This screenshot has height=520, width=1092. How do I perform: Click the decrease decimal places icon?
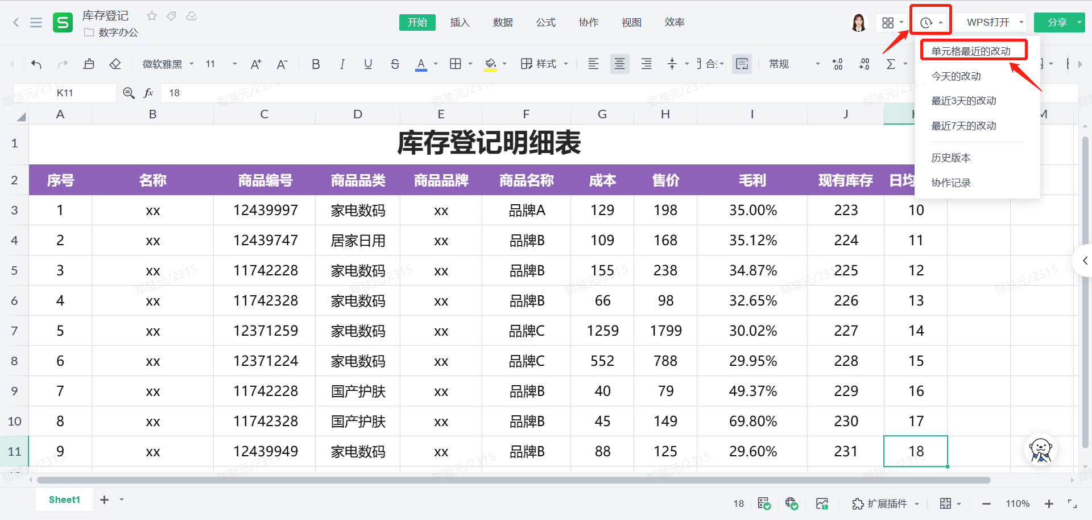pos(864,64)
